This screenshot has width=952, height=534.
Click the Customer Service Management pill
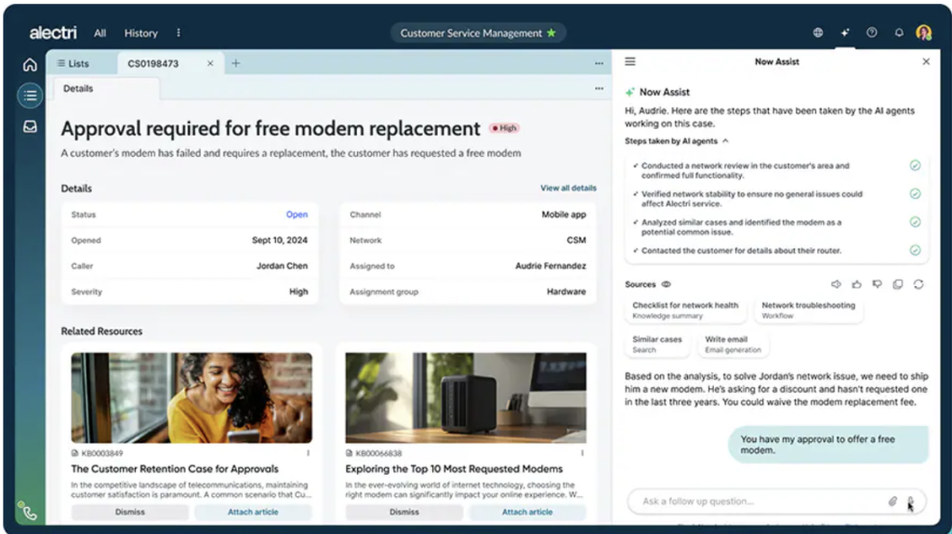point(478,33)
